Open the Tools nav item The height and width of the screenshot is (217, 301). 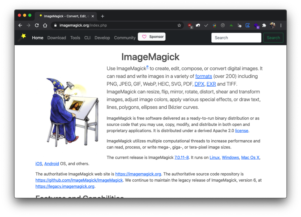click(x=75, y=38)
